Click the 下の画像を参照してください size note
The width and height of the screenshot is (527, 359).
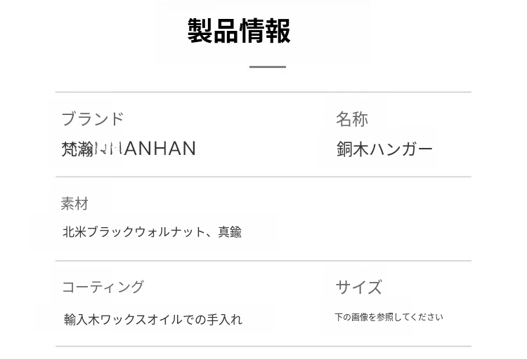(389, 318)
